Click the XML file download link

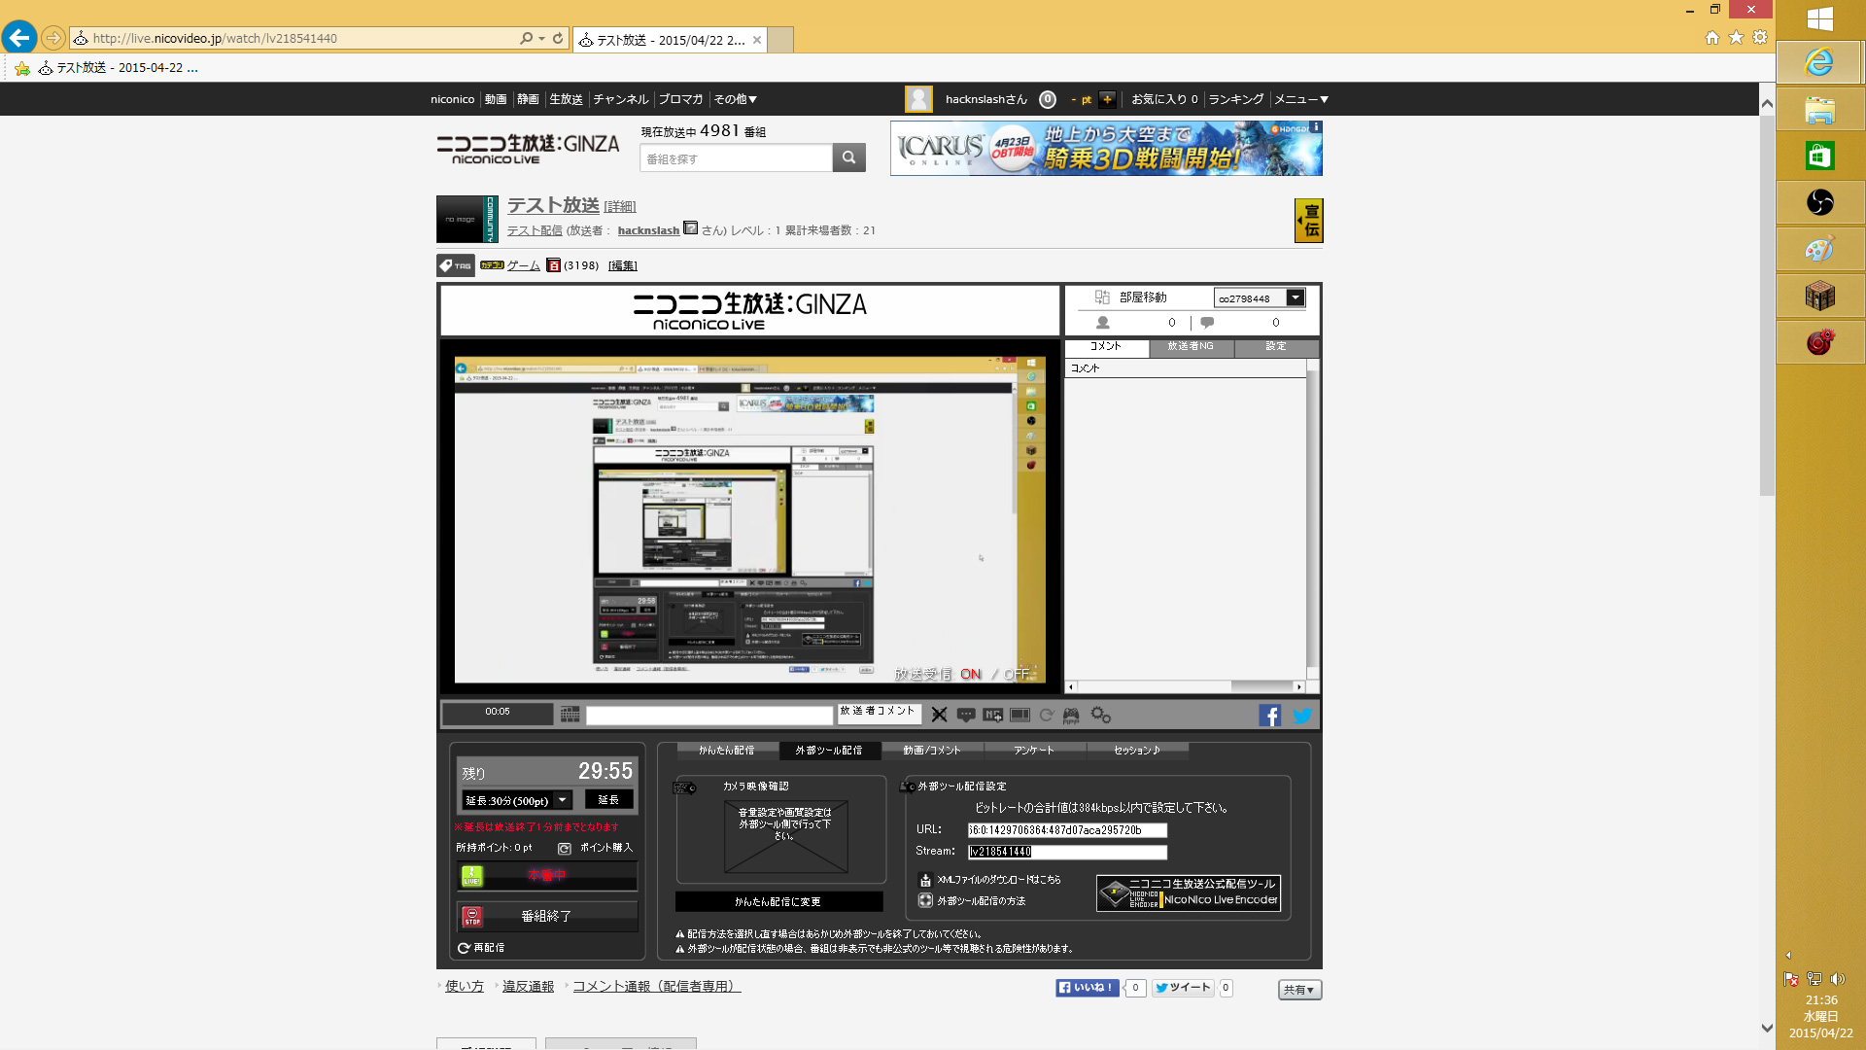click(x=998, y=880)
